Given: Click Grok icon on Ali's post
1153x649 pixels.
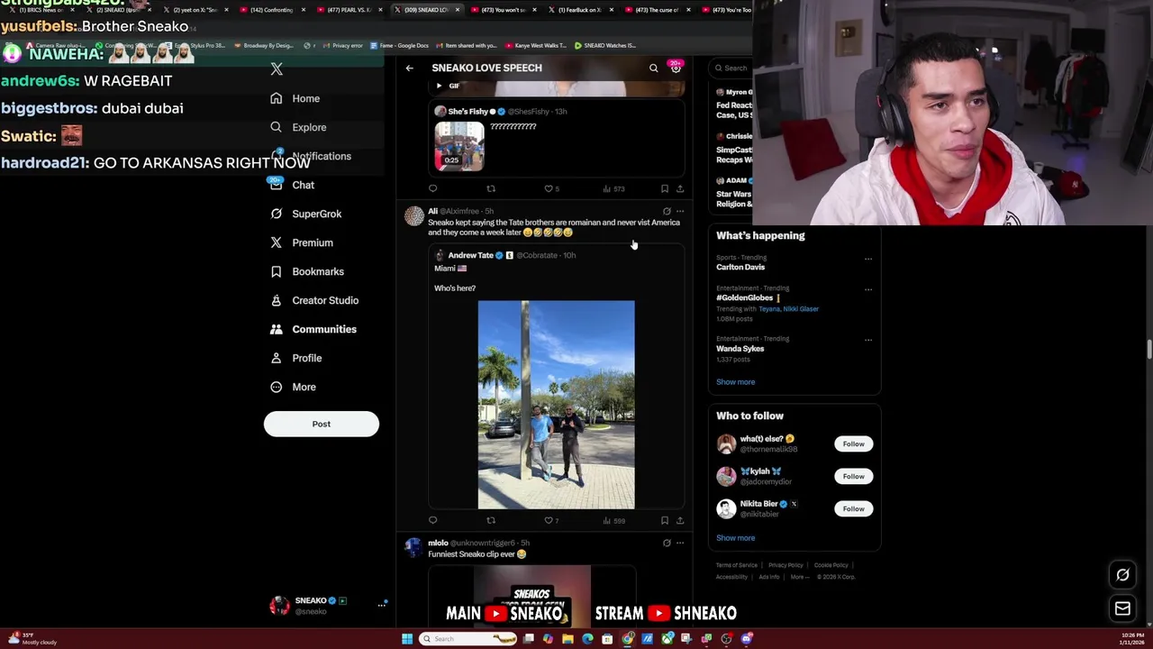Looking at the screenshot, I should (667, 211).
